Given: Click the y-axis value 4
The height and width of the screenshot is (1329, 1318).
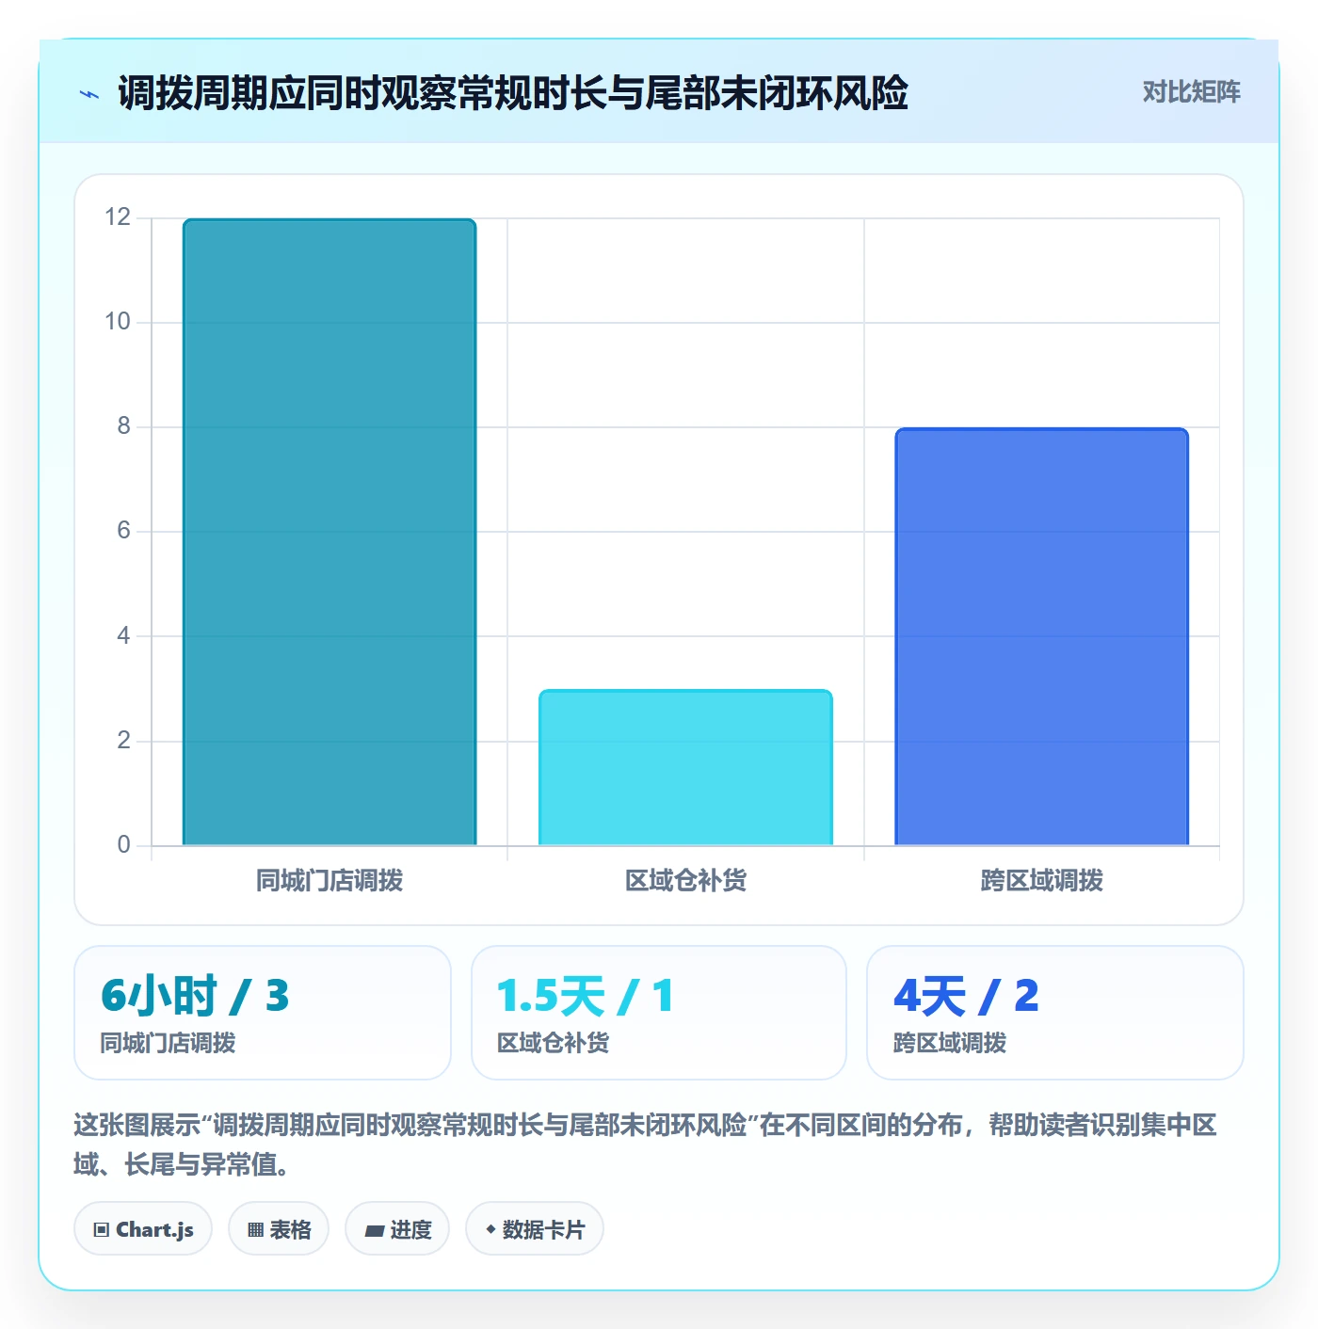Looking at the screenshot, I should coord(123,636).
